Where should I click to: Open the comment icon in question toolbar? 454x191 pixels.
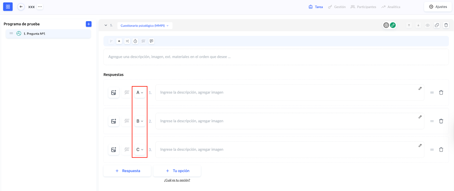152,41
